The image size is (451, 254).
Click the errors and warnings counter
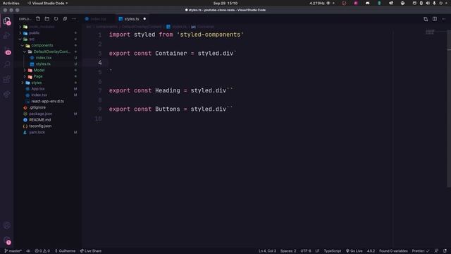[42, 251]
